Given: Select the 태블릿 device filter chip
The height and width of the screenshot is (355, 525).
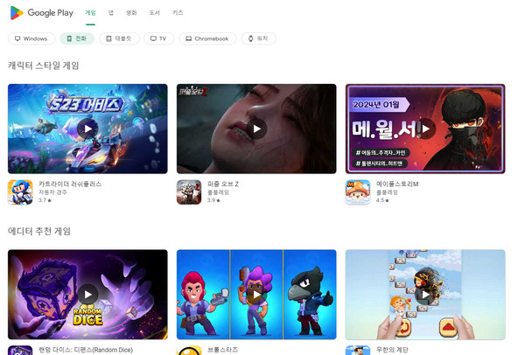Looking at the screenshot, I should point(119,38).
